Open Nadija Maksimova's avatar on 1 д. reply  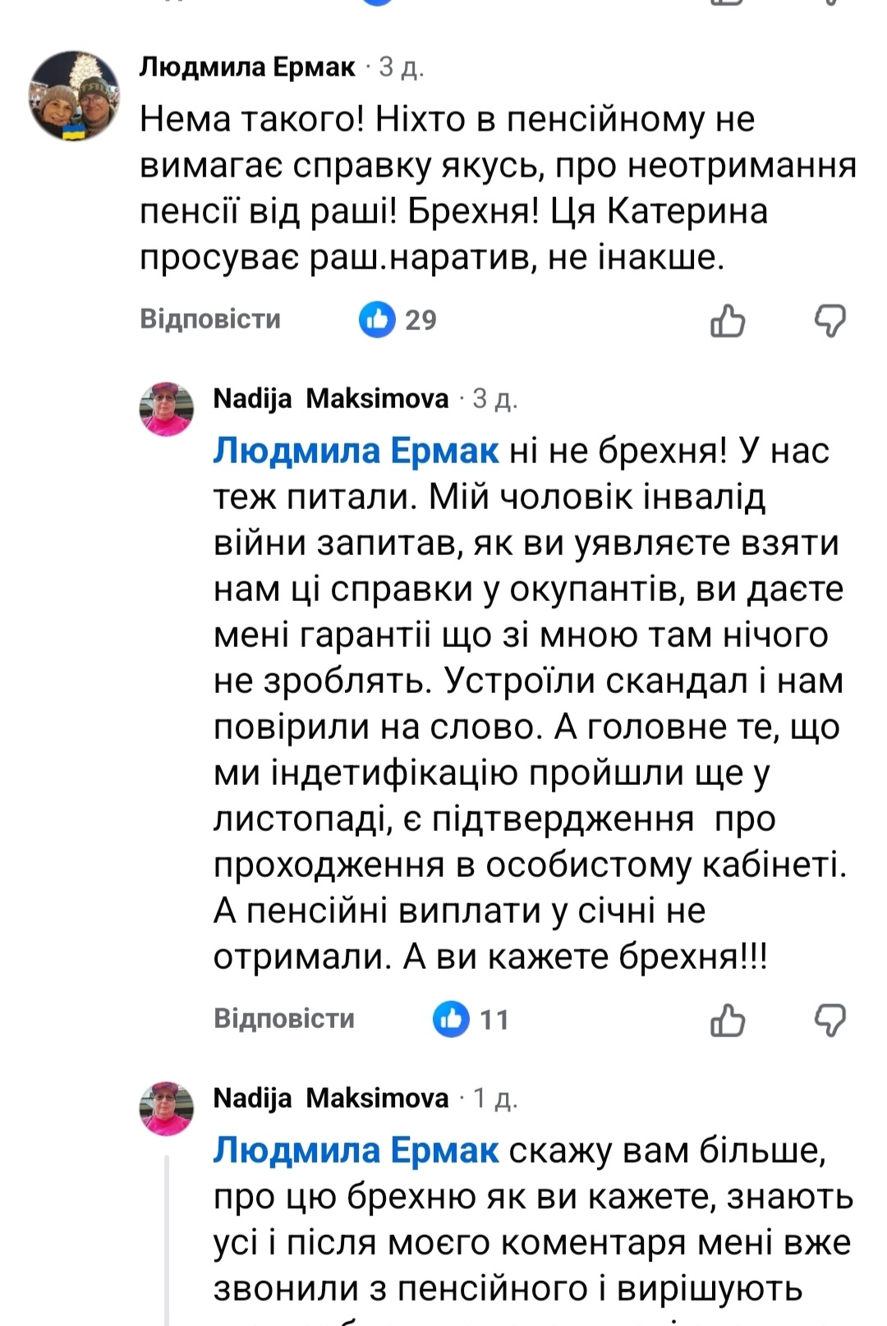click(x=167, y=1108)
